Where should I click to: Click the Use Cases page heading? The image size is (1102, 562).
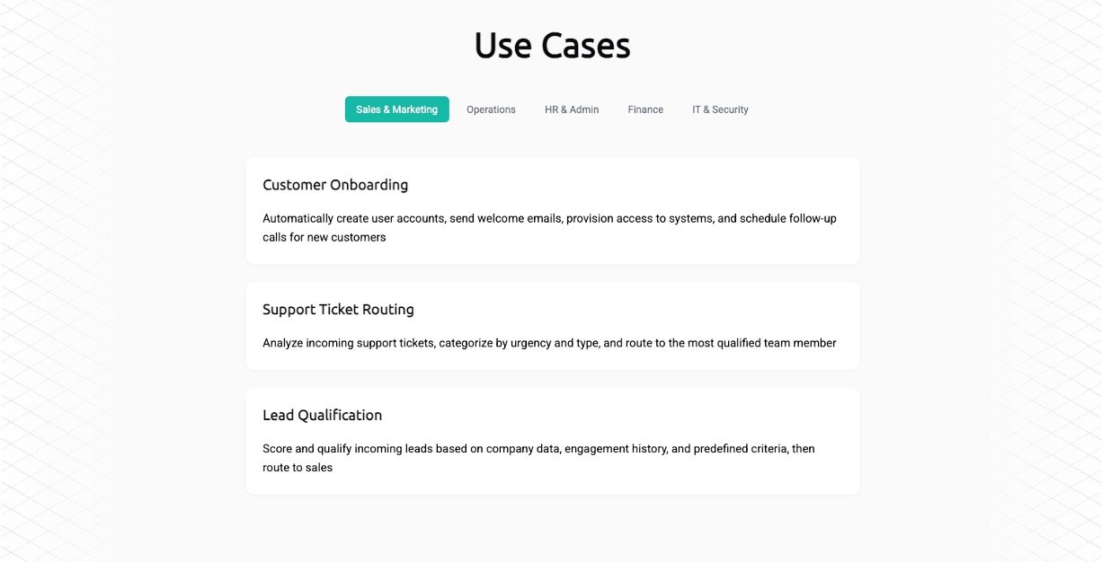552,46
